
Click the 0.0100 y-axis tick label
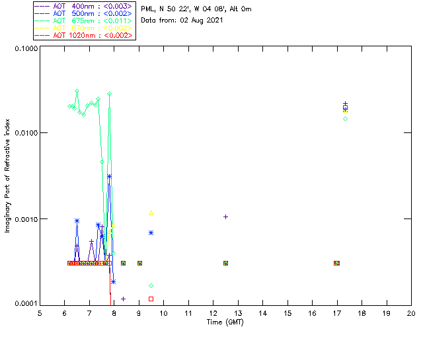click(26, 133)
